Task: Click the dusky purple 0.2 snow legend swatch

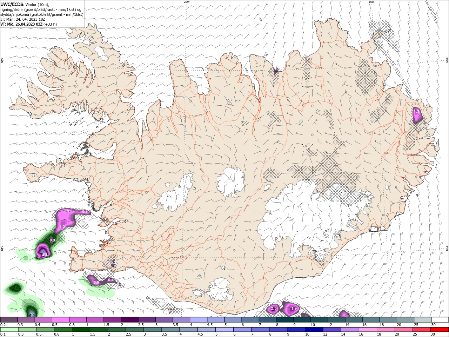Action: point(9,320)
